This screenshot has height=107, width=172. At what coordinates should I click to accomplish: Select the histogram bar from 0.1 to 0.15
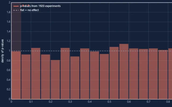(x=36, y=74)
